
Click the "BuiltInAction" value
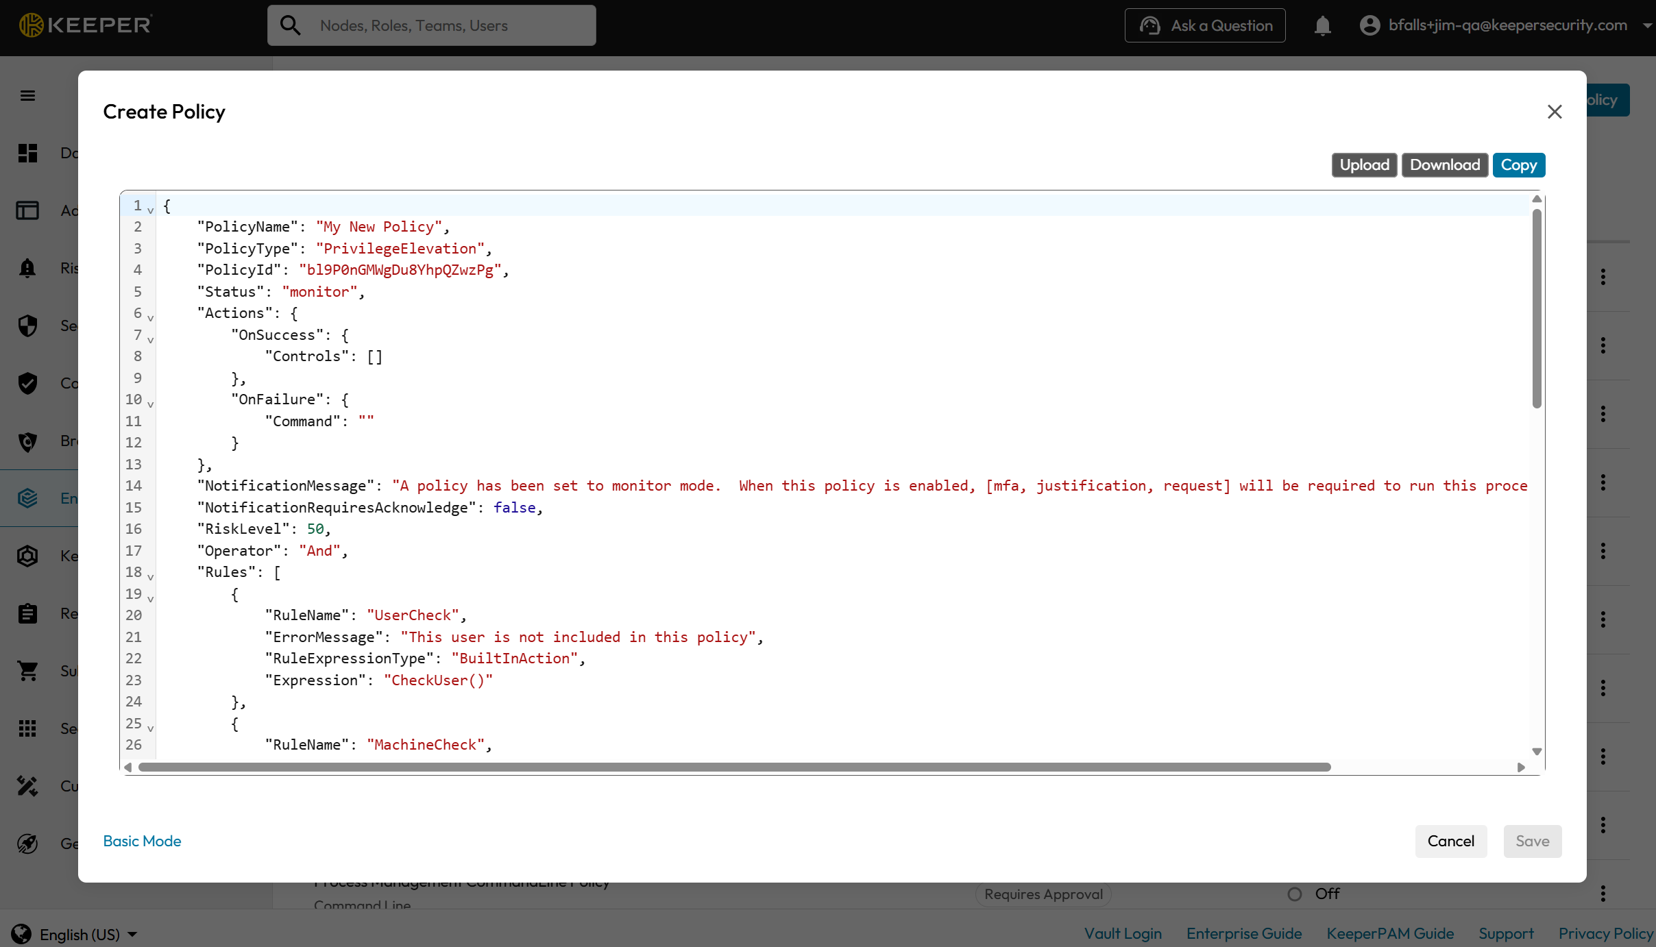[515, 659]
